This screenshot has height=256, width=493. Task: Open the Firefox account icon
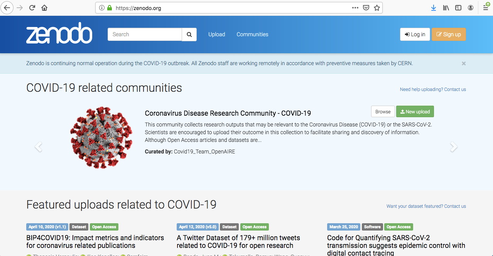(x=471, y=8)
